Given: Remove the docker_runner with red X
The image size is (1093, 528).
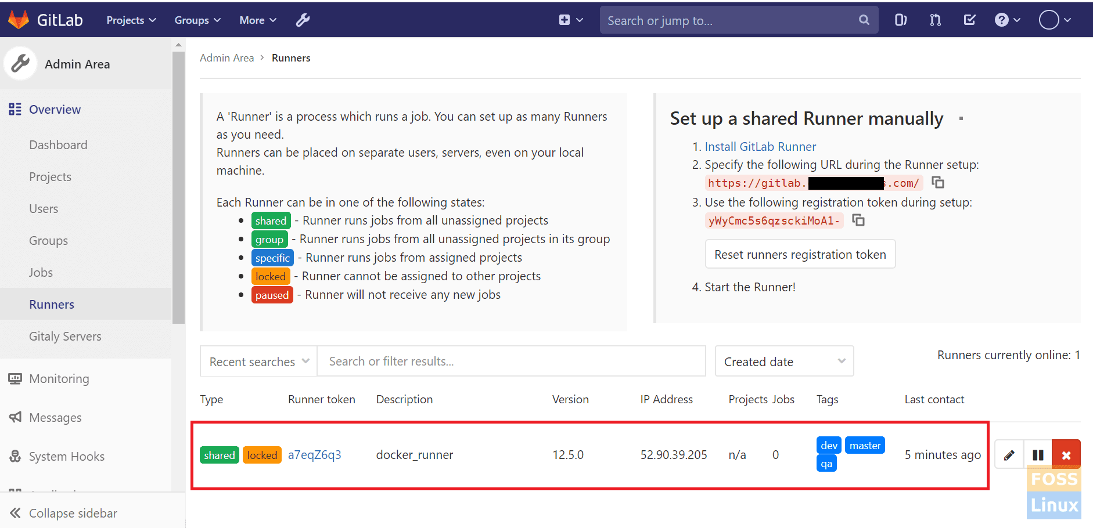Looking at the screenshot, I should (x=1066, y=455).
